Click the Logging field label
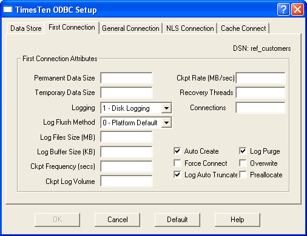The image size is (307, 236). pyautogui.click(x=83, y=108)
